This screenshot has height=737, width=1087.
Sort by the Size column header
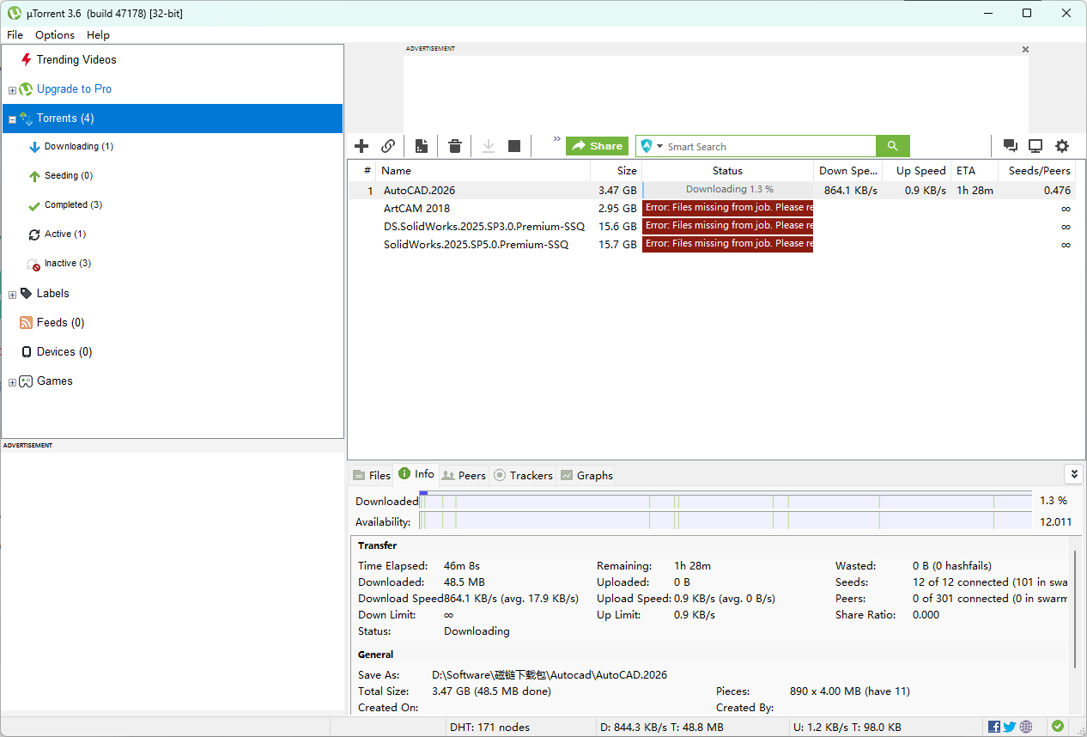[616, 171]
